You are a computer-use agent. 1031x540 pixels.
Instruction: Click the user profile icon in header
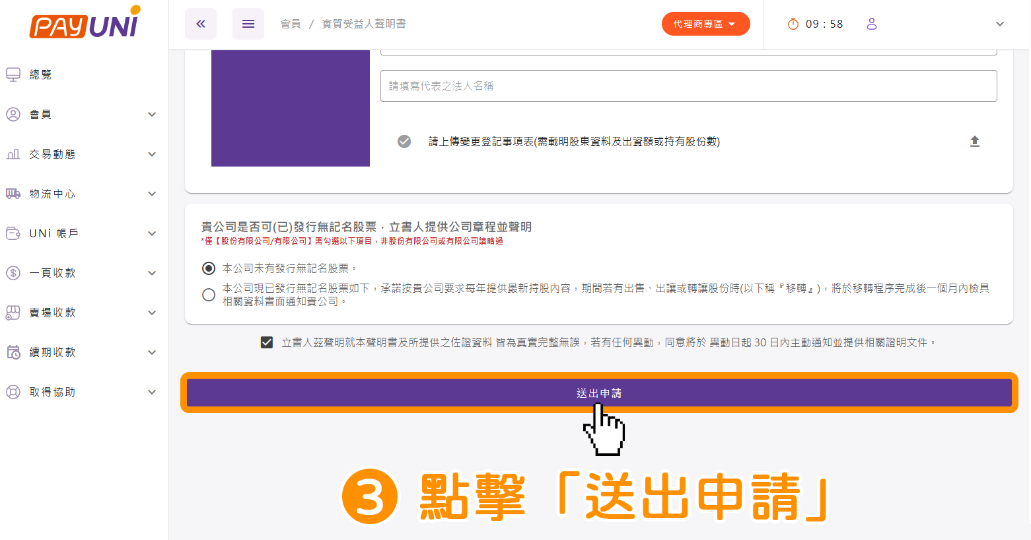coord(872,24)
